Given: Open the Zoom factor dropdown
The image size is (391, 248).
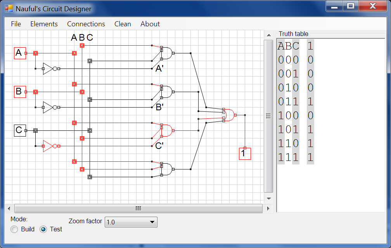Looking at the screenshot, I should point(131,222).
